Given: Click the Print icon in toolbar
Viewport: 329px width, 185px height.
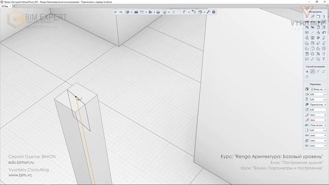Looking at the screenshot, I should pyautogui.click(x=158, y=12).
